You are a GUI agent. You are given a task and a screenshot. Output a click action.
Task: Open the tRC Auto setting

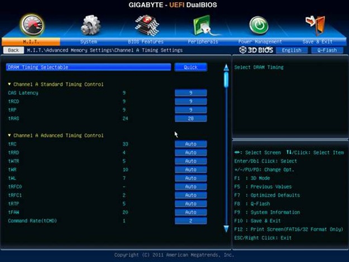191,144
